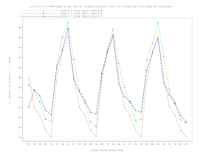The image size is (203, 157).
Task: Click x-axis tick label 66
Action: tap(153, 144)
